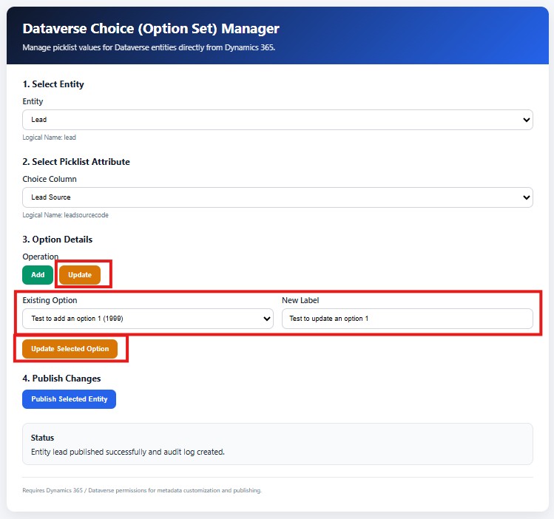Click the Logical Name: lead hint text
554x519 pixels.
(x=49, y=138)
